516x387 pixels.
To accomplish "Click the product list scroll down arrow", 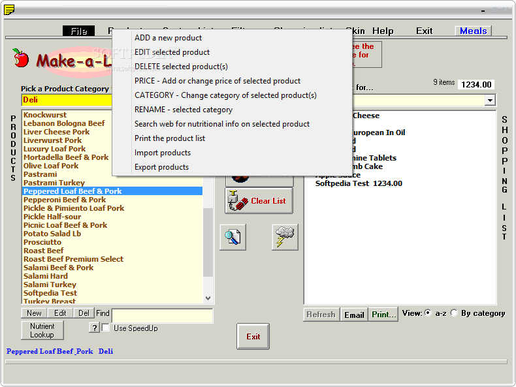I will tap(208, 298).
